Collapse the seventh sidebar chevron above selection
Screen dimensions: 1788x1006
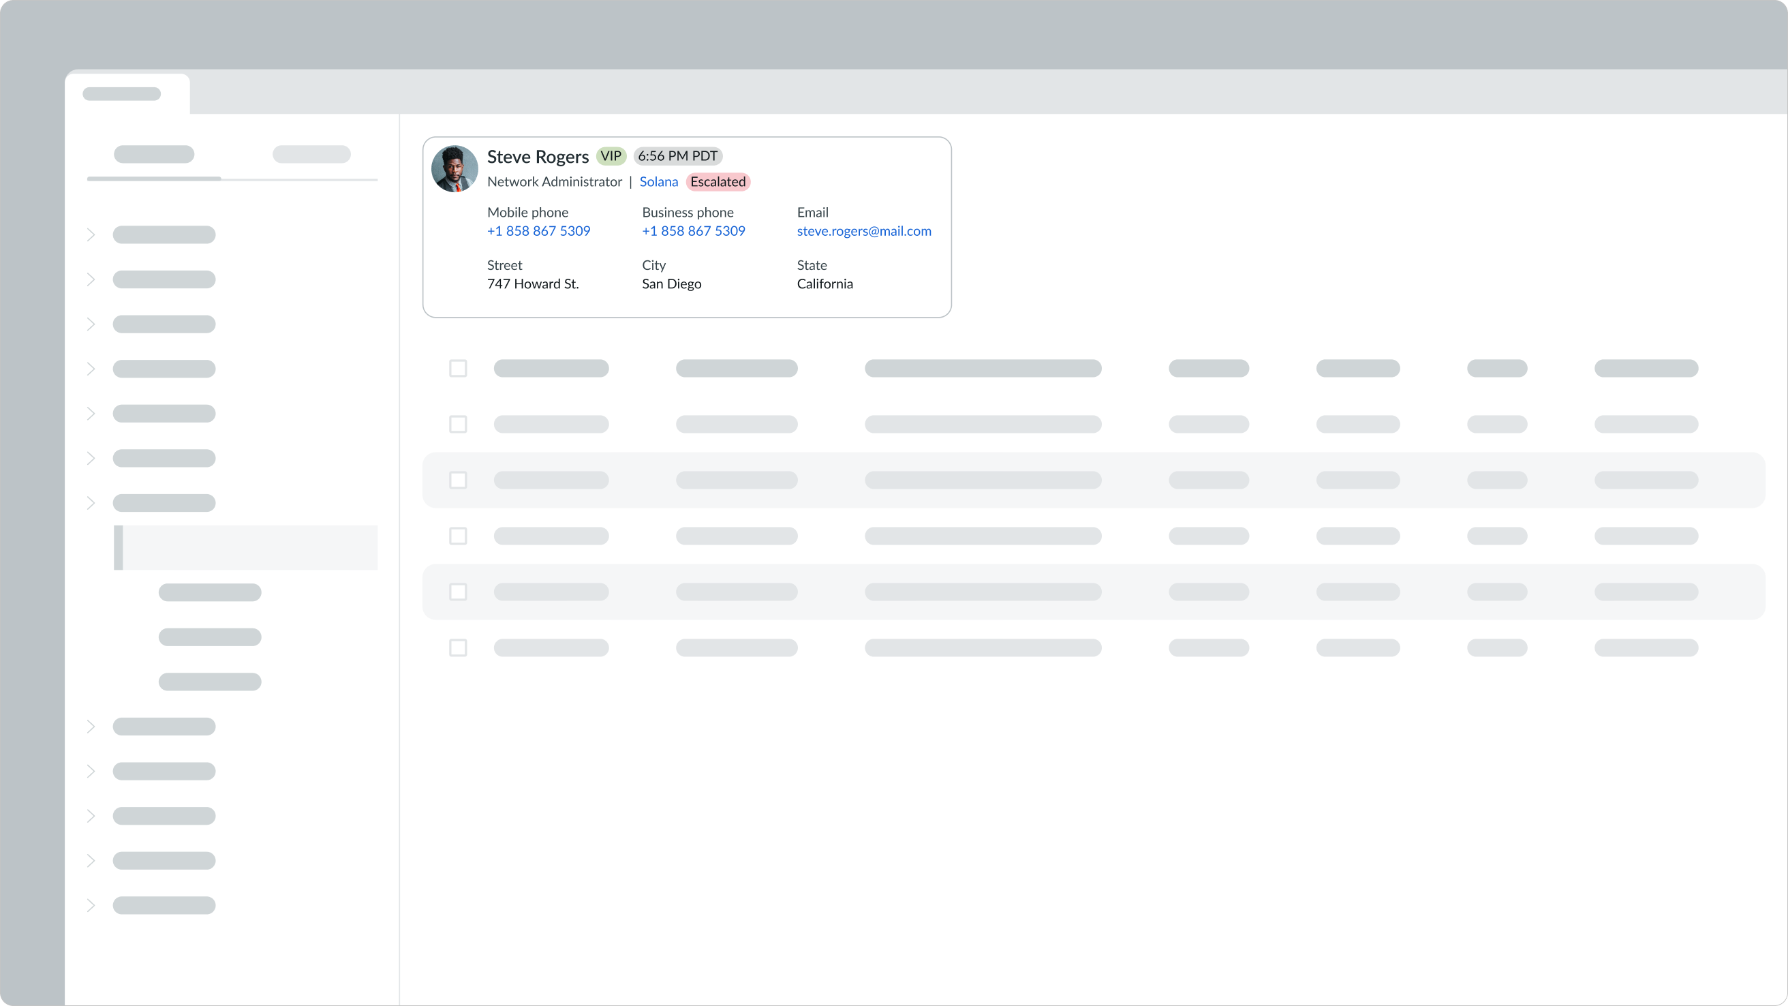pos(91,502)
